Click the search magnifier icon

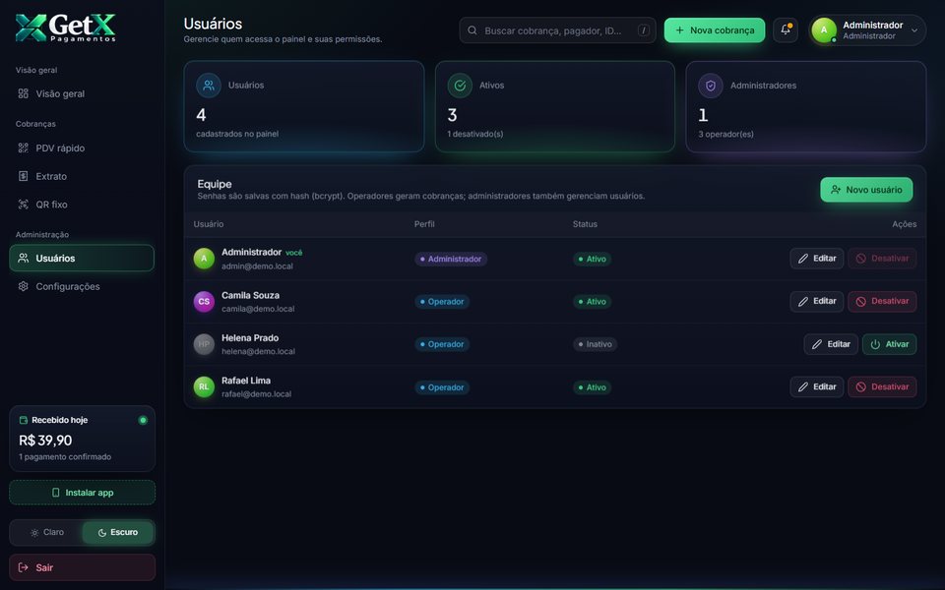coord(472,30)
